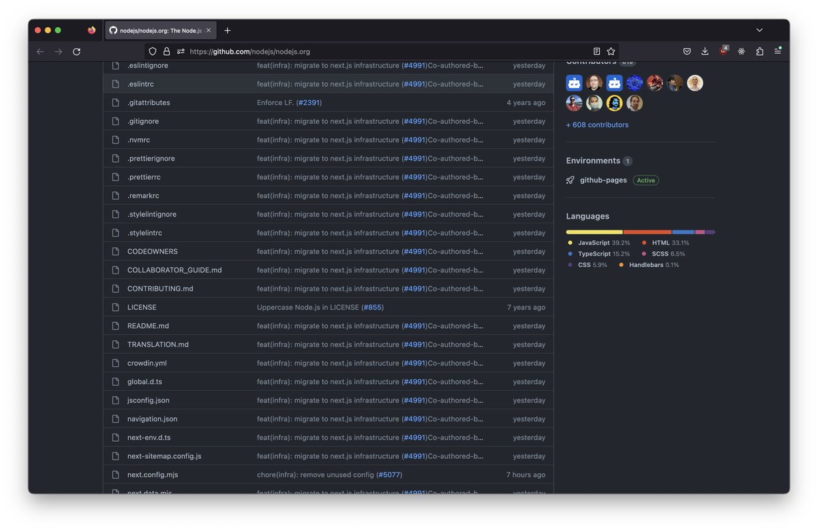Open the navigation.json file

click(152, 419)
